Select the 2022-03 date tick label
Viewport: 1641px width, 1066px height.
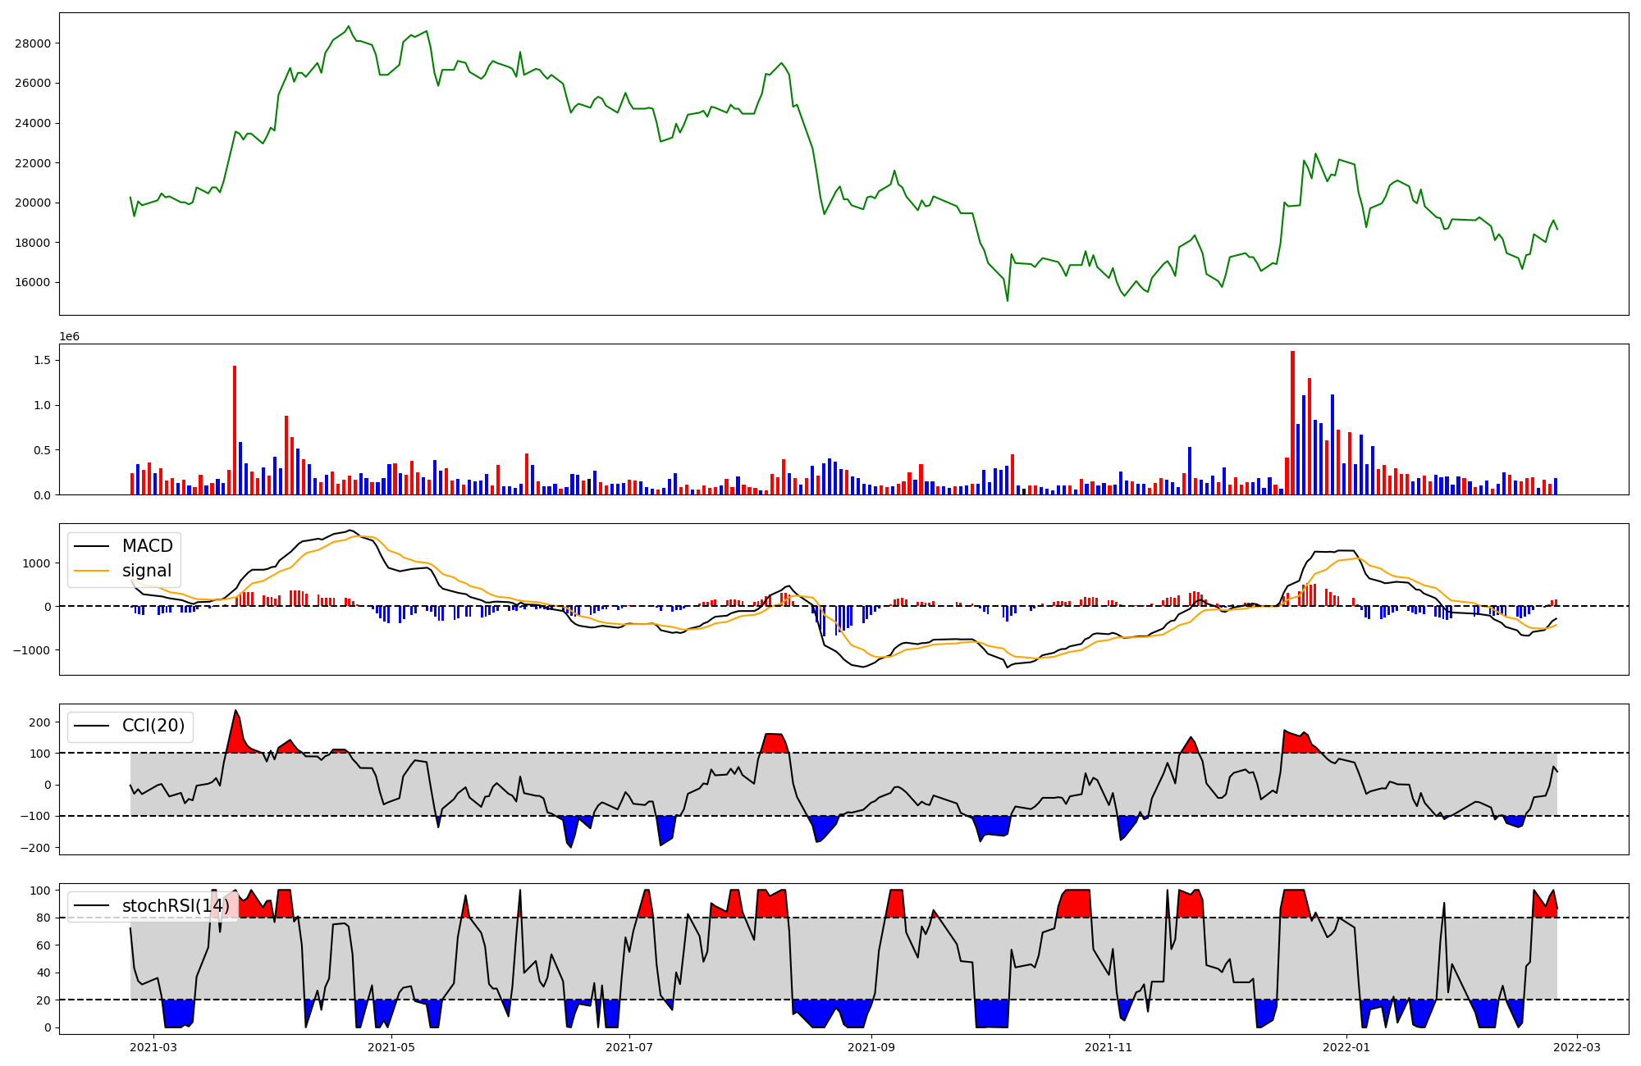pos(1577,1047)
